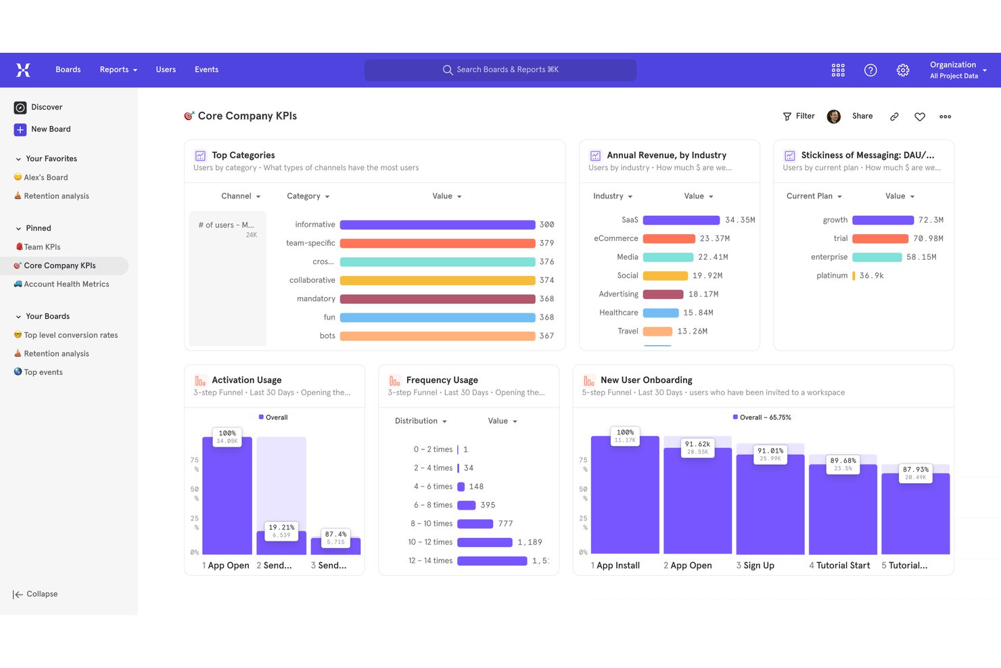The height and width of the screenshot is (668, 1001).
Task: Click the Share button
Action: pos(862,116)
